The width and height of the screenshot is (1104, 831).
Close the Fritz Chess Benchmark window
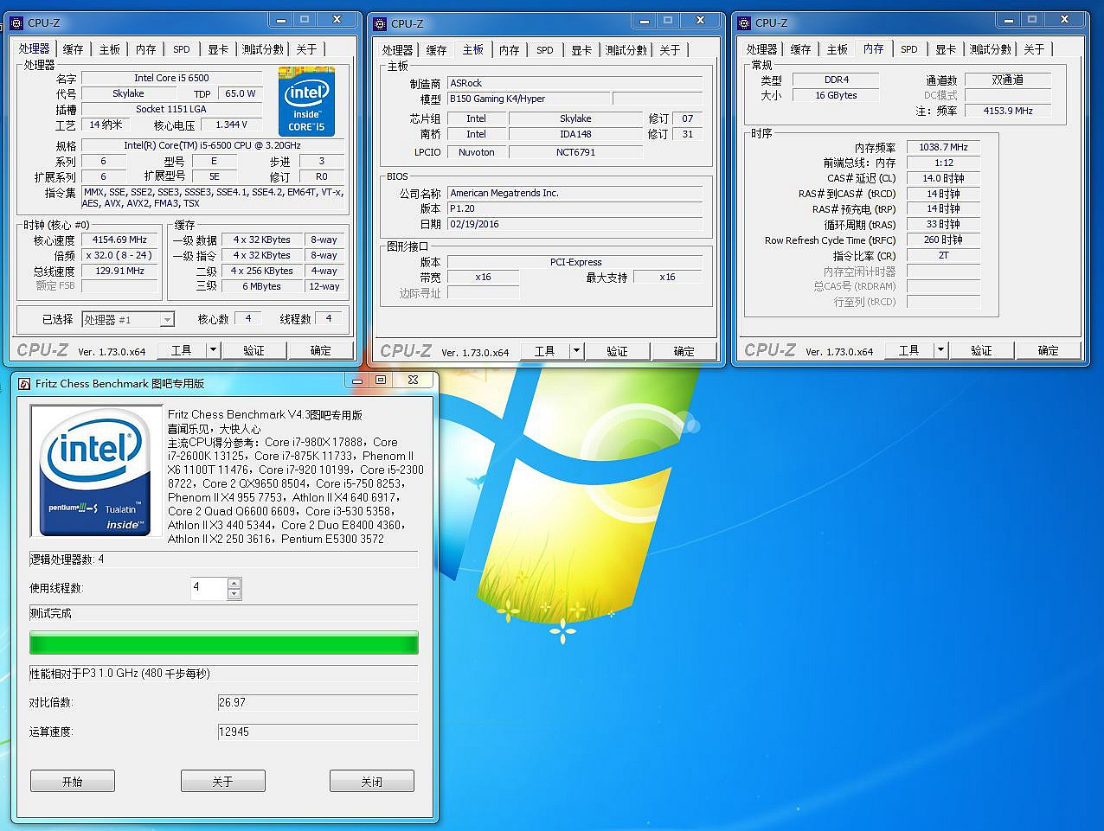[x=414, y=380]
